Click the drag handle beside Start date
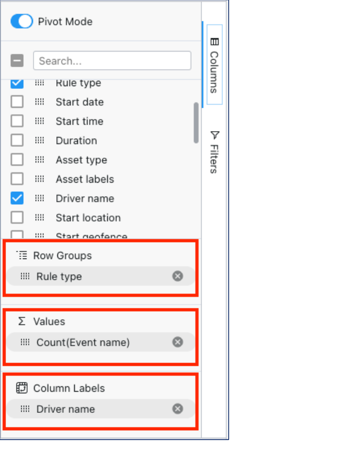The height and width of the screenshot is (460, 348). pos(40,102)
